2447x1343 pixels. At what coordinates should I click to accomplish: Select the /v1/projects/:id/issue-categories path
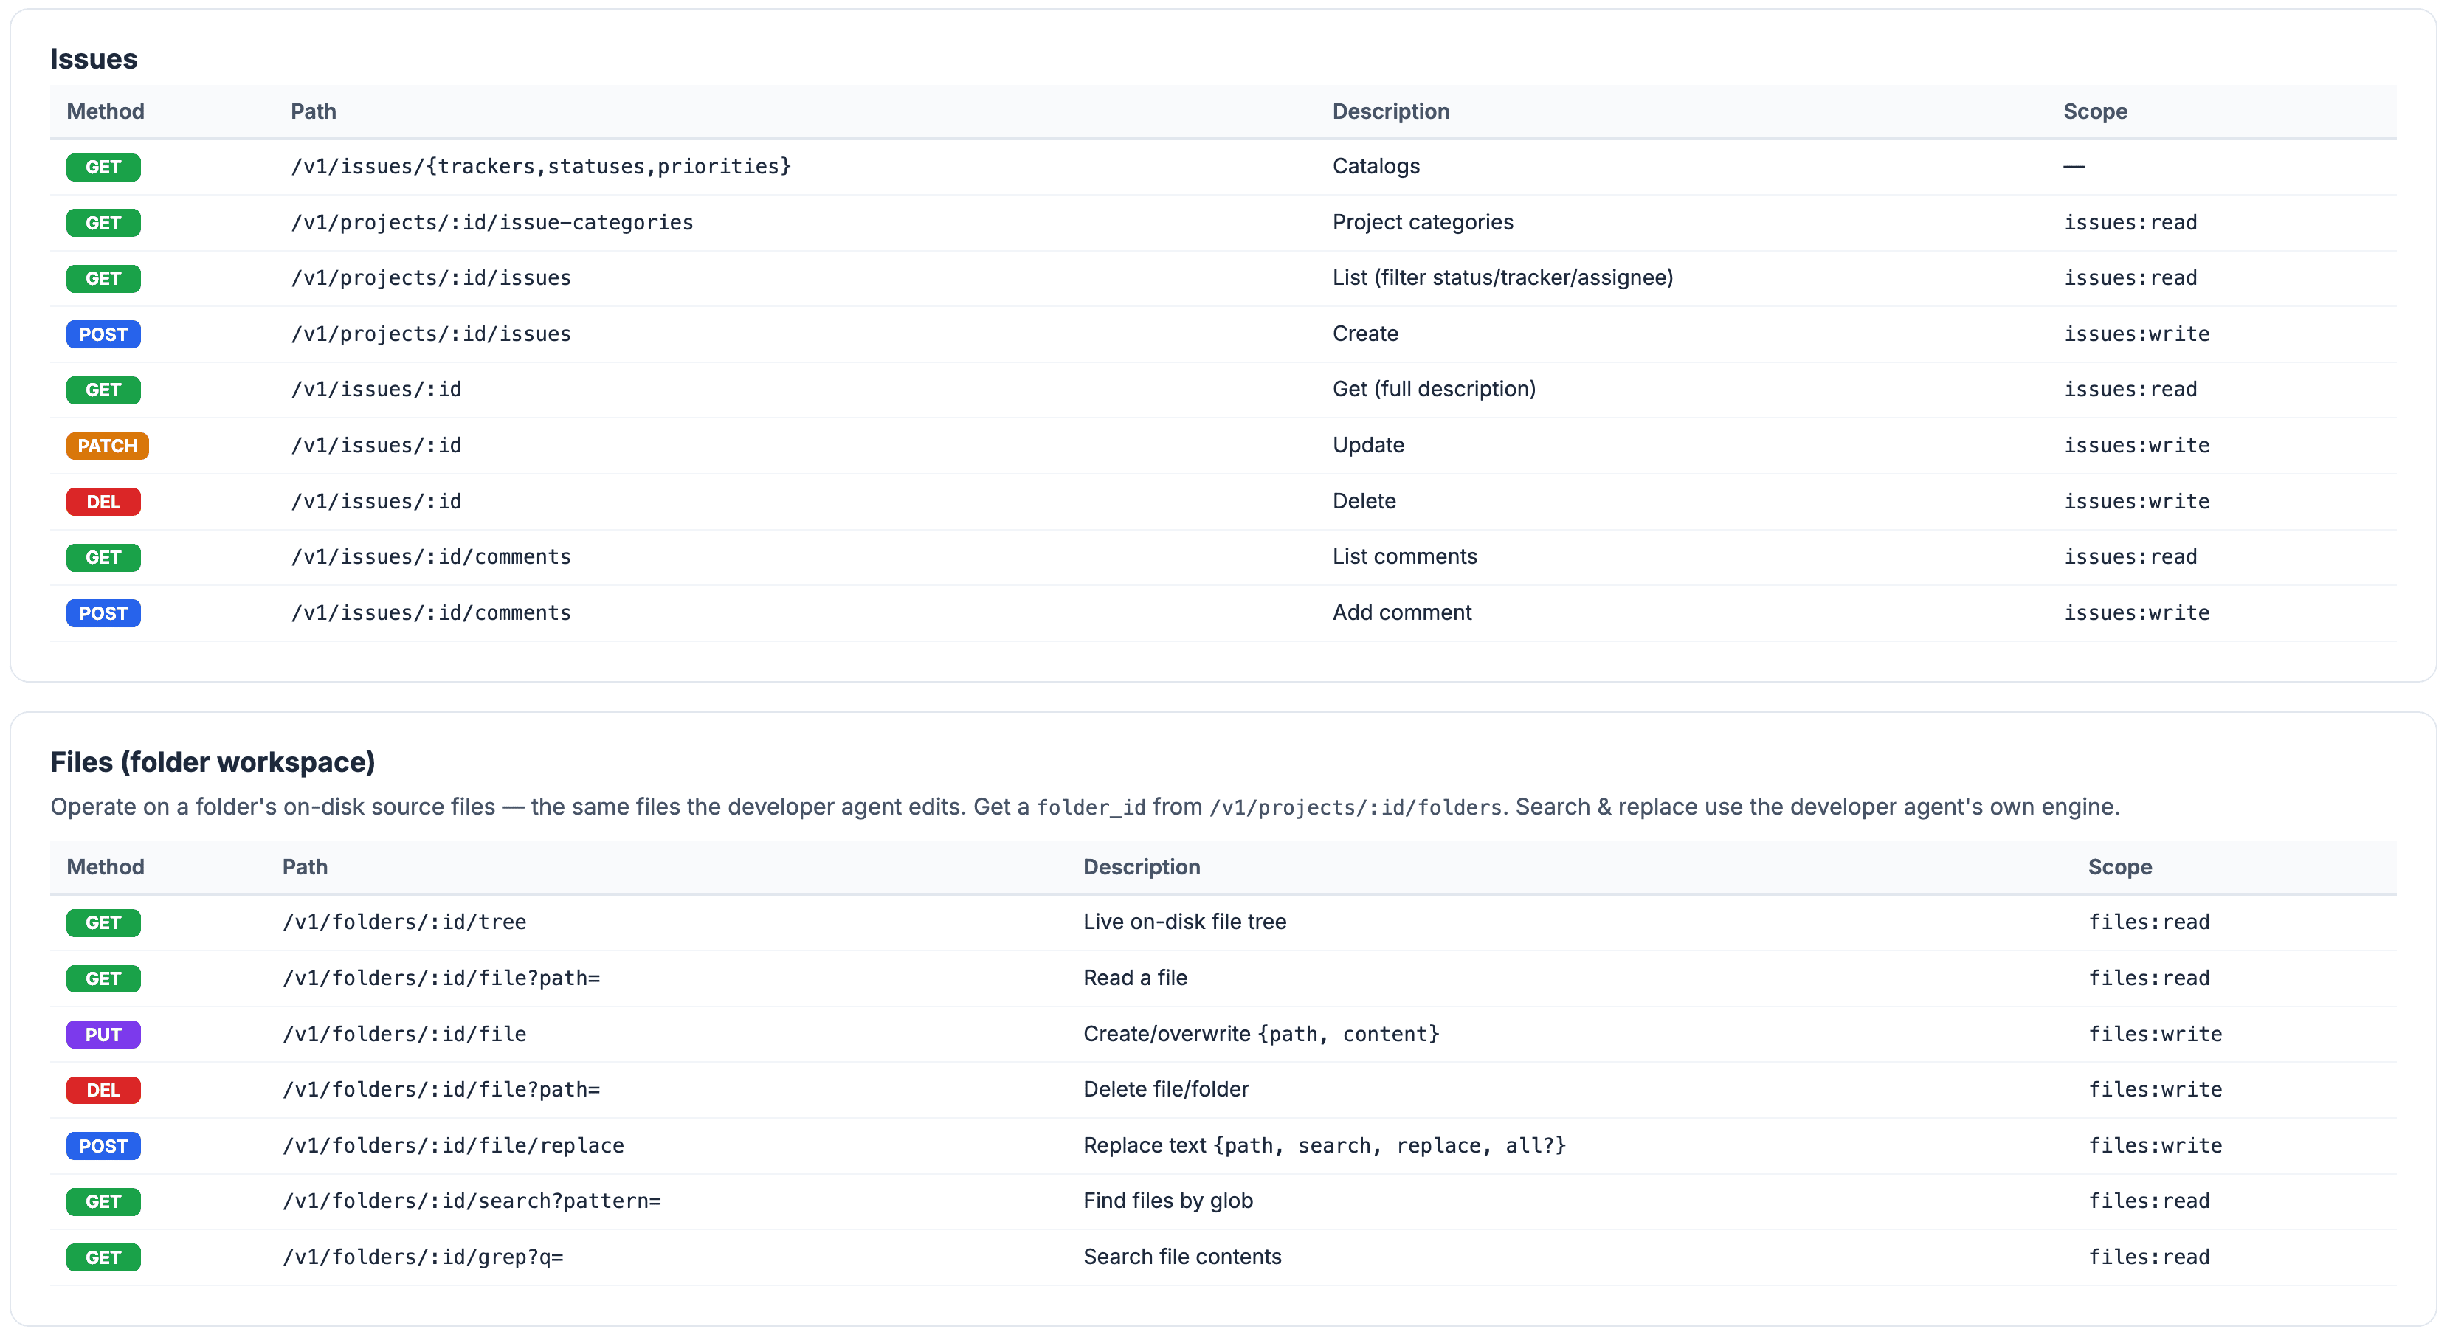[x=492, y=222]
